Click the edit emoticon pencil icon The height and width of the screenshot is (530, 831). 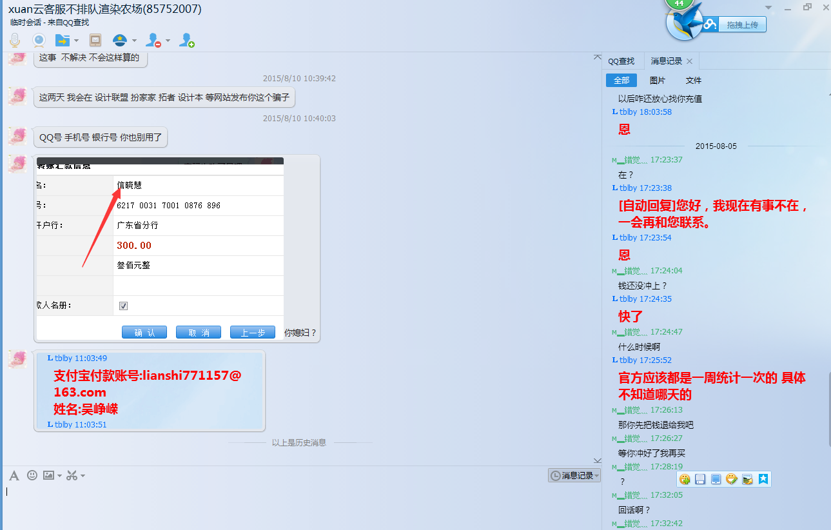click(x=732, y=479)
